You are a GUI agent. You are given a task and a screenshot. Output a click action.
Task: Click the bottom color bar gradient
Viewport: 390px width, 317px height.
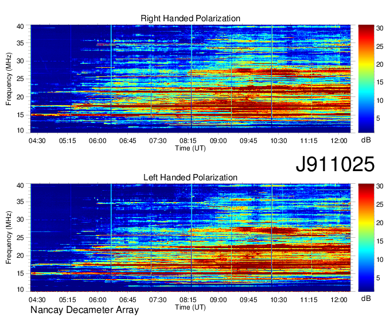pyautogui.click(x=366, y=238)
